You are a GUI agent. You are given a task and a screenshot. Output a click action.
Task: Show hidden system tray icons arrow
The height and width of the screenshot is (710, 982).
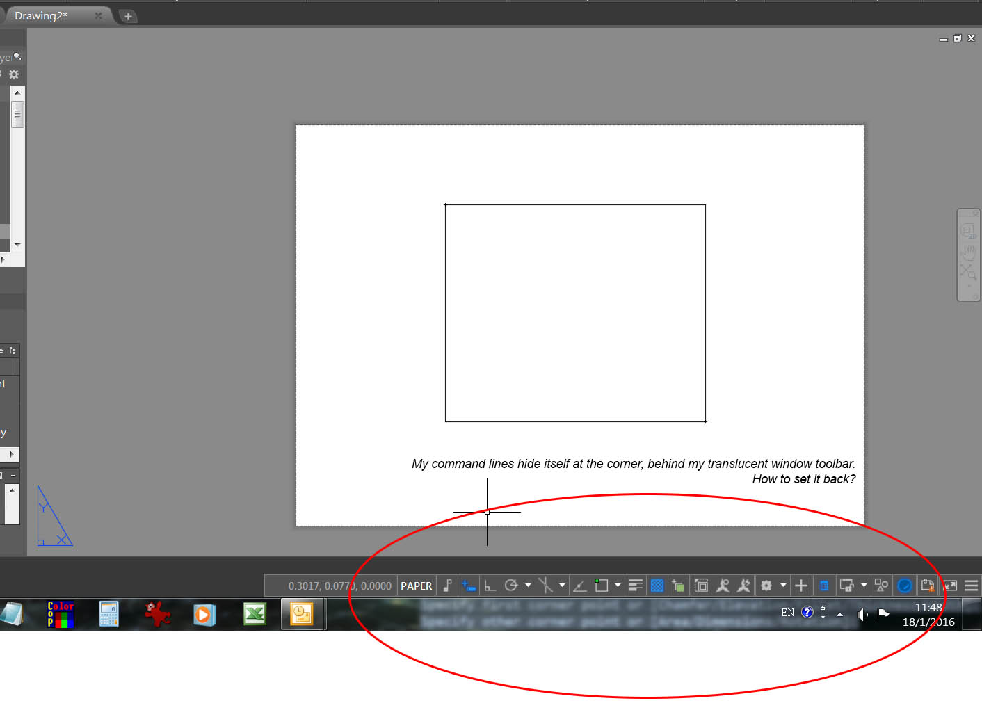click(839, 614)
